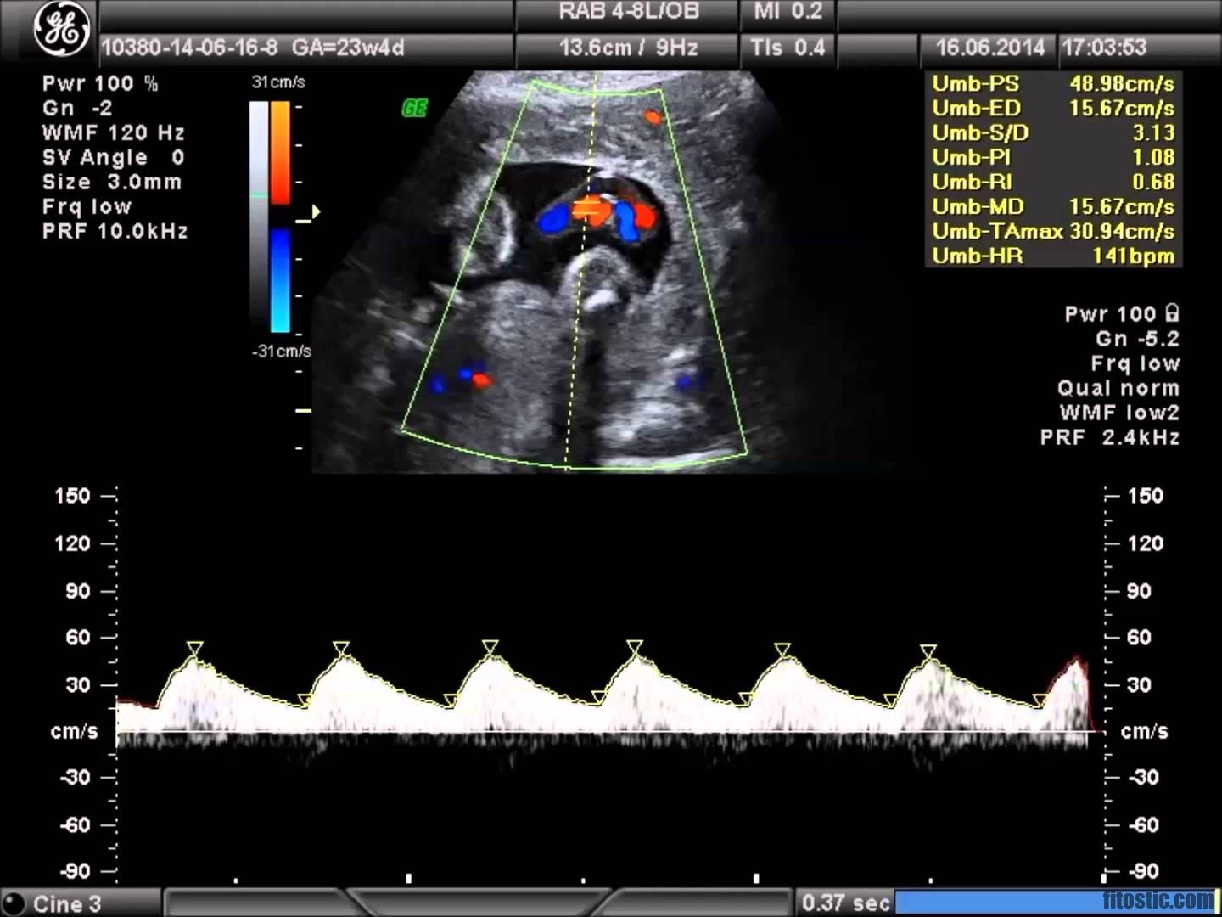The image size is (1222, 917).
Task: Click the time 17:03:53
Action: (1104, 48)
